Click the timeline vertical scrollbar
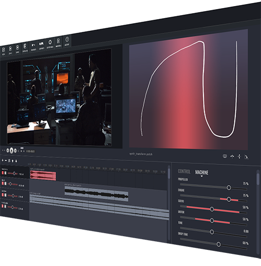261x266 pixels. click(169, 173)
